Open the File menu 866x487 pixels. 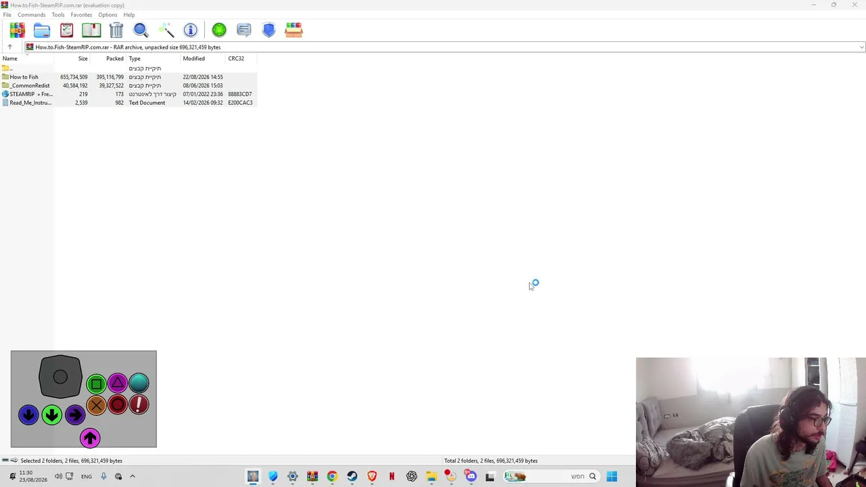tap(7, 15)
